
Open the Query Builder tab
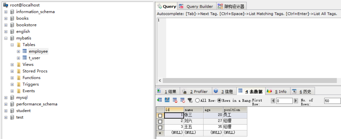pyautogui.click(x=196, y=6)
